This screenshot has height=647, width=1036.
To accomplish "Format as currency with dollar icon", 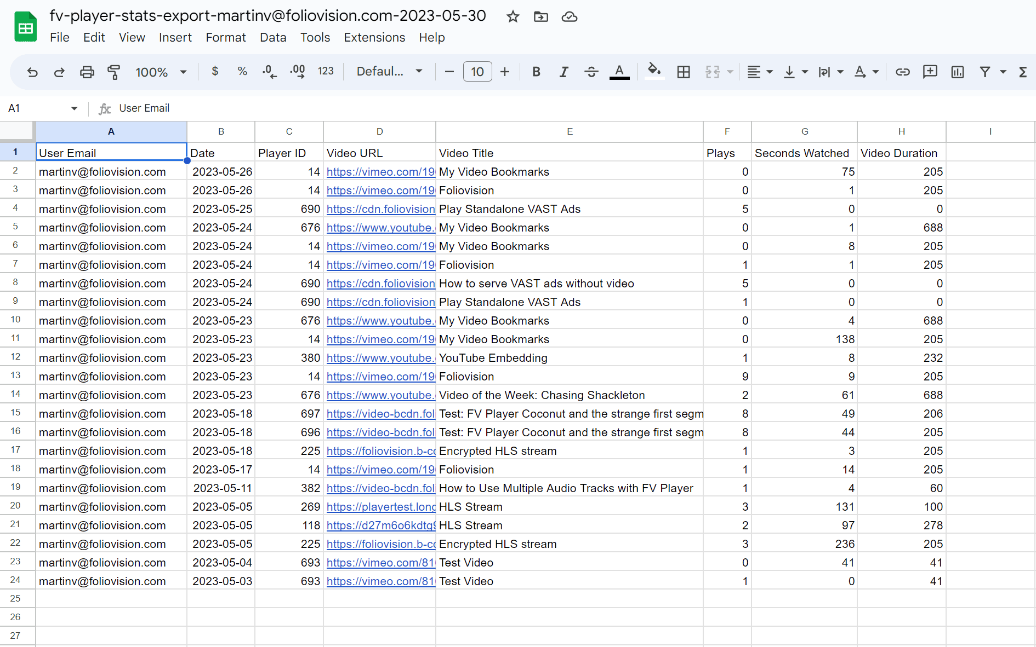I will tap(215, 71).
